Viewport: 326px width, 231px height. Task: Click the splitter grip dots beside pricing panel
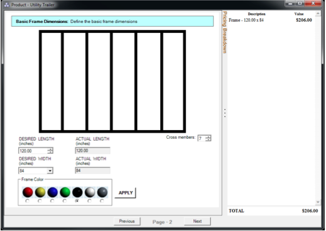[225, 113]
